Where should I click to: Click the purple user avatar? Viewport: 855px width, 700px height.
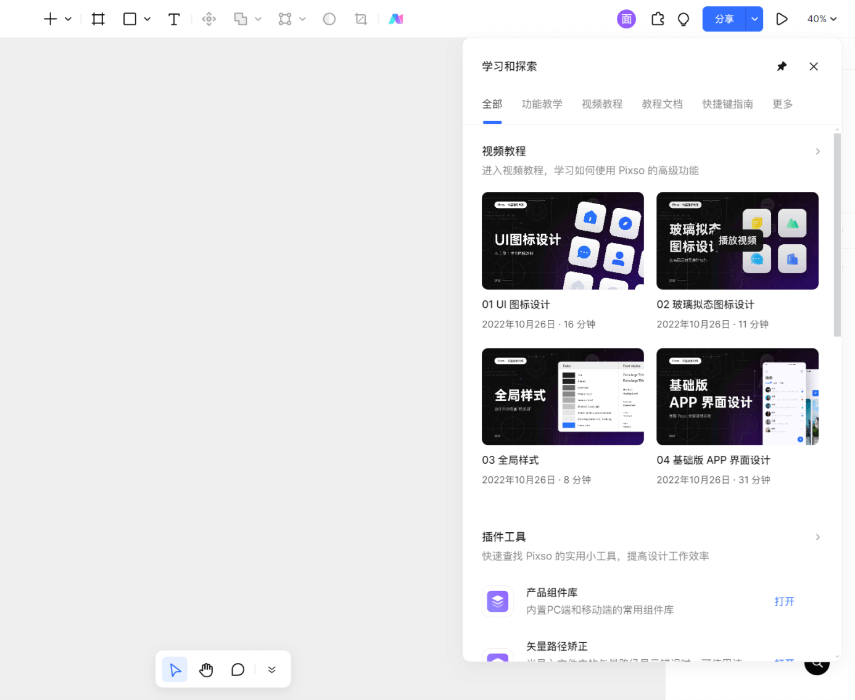(626, 19)
